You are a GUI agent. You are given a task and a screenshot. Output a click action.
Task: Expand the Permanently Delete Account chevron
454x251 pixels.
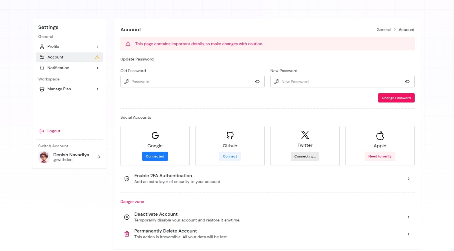tap(408, 234)
